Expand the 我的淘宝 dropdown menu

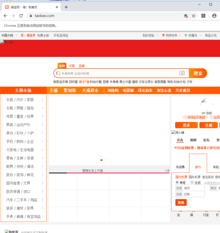150,35
